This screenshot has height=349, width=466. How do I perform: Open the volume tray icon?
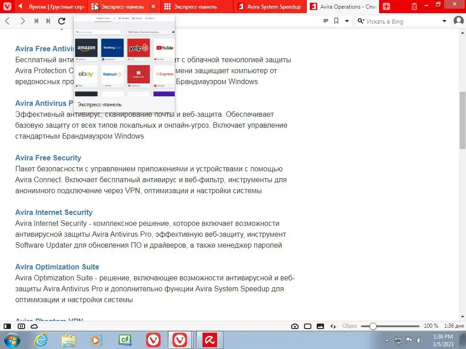pos(420,340)
